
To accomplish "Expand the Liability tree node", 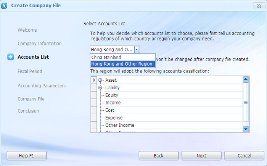I will [x=100, y=88].
